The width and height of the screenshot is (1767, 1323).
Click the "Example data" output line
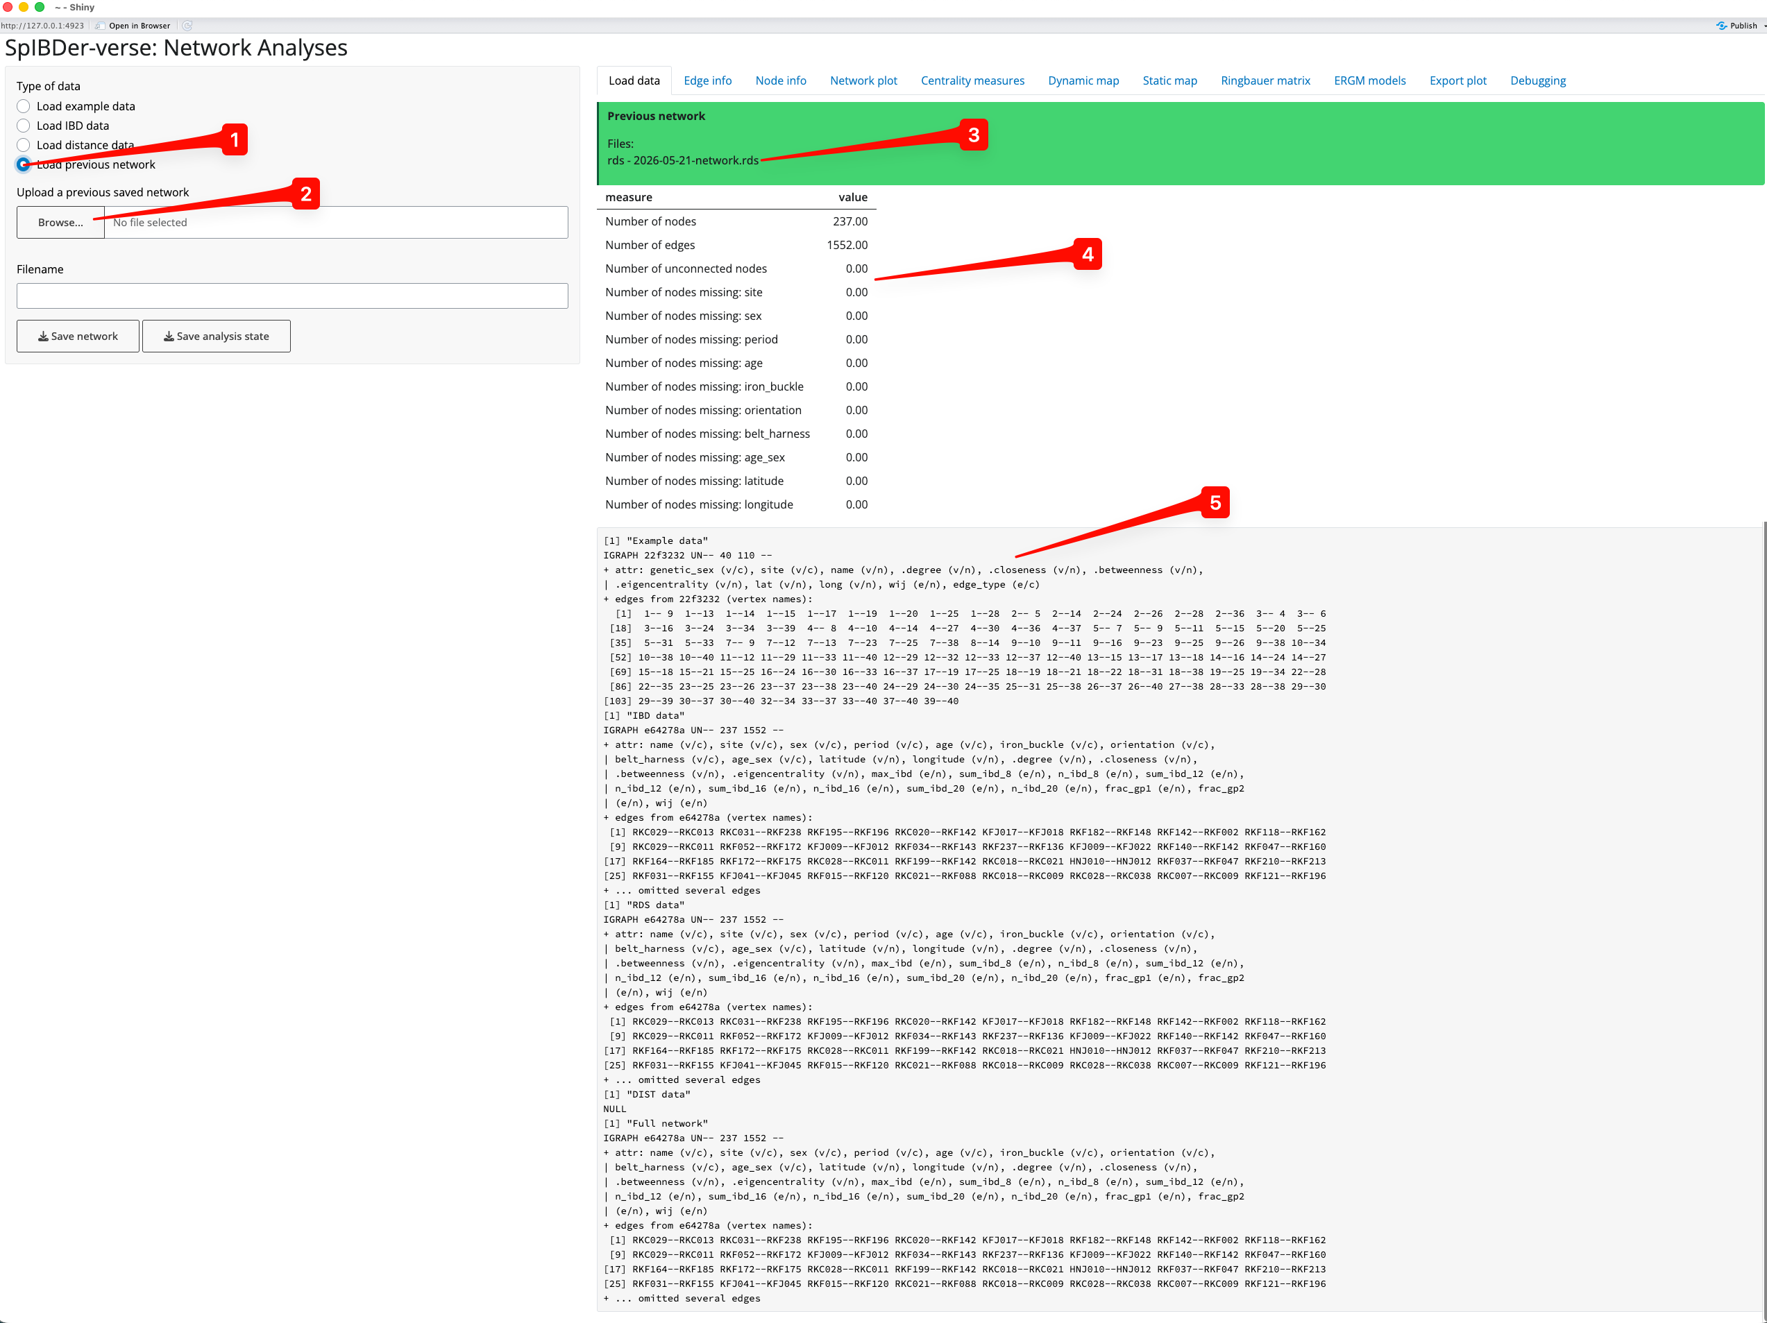coord(656,540)
